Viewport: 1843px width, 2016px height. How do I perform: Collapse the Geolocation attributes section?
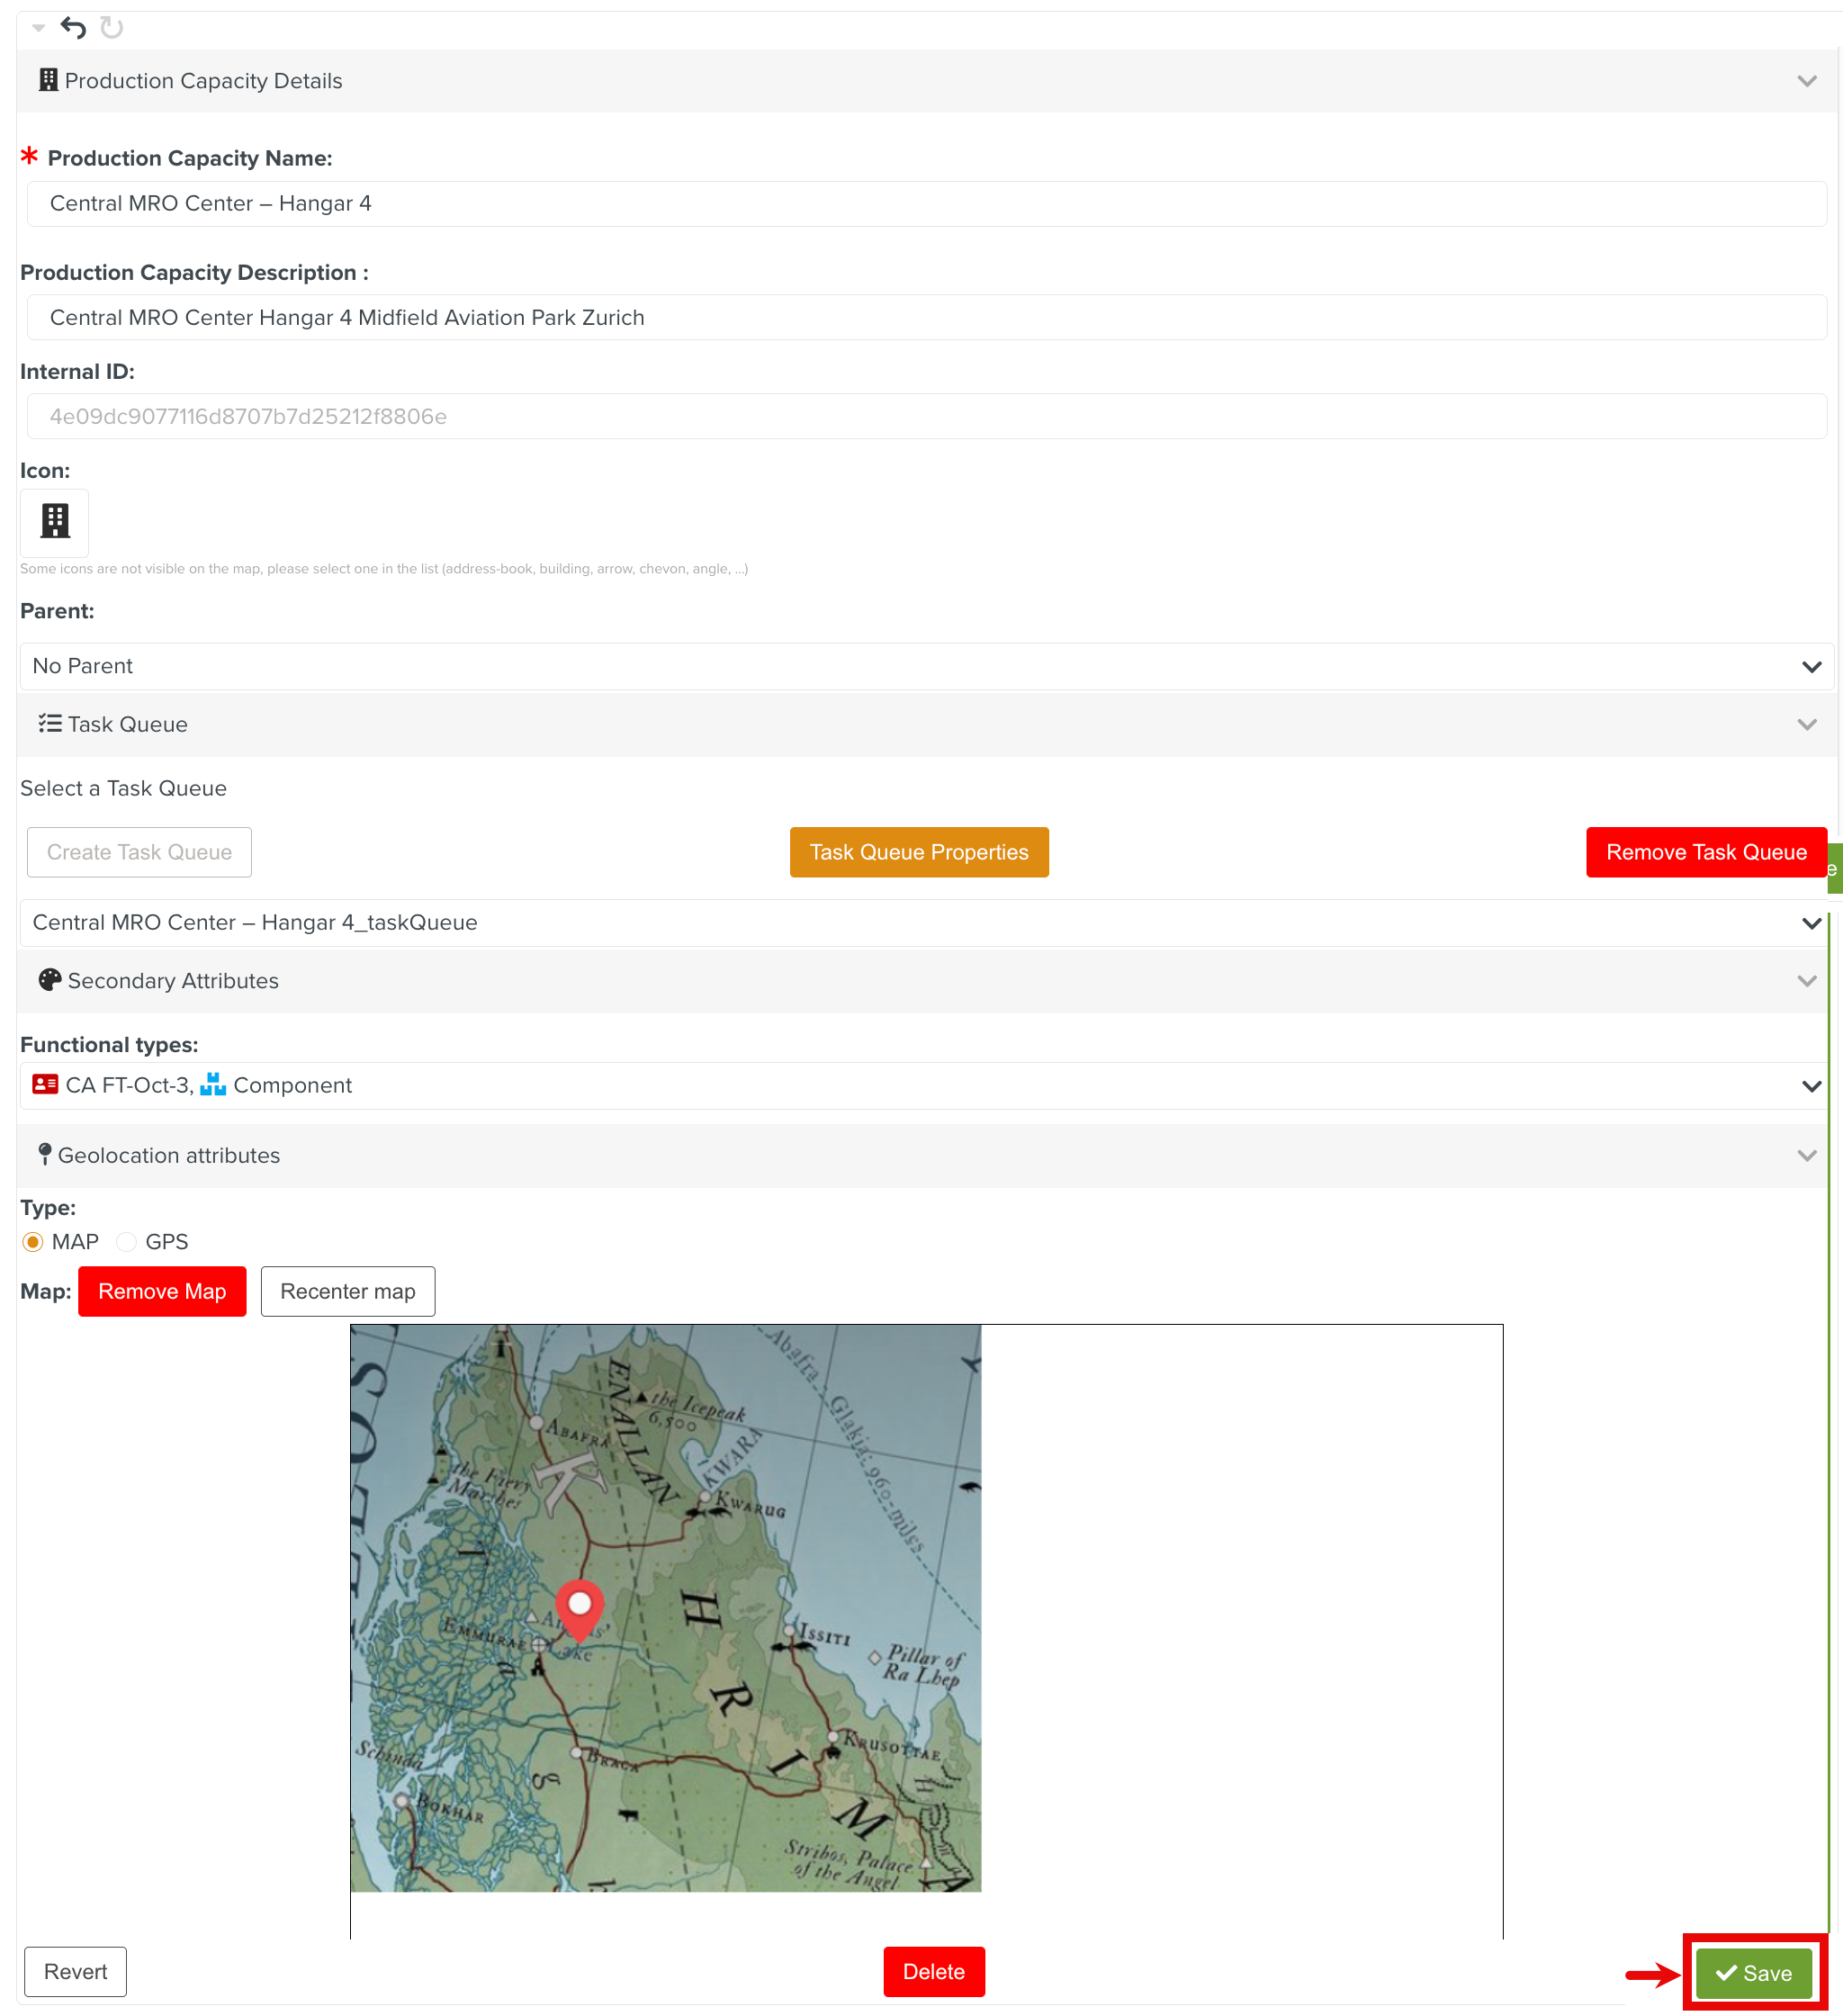[1807, 1156]
